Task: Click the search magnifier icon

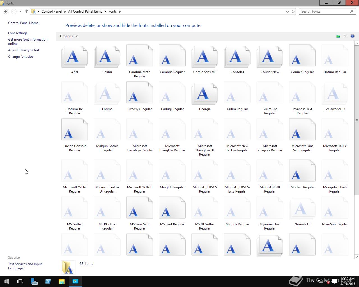Action: tap(352, 11)
